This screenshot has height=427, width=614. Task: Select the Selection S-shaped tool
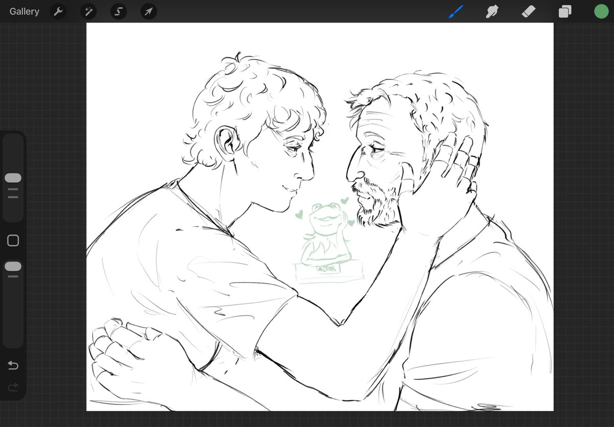pyautogui.click(x=119, y=11)
